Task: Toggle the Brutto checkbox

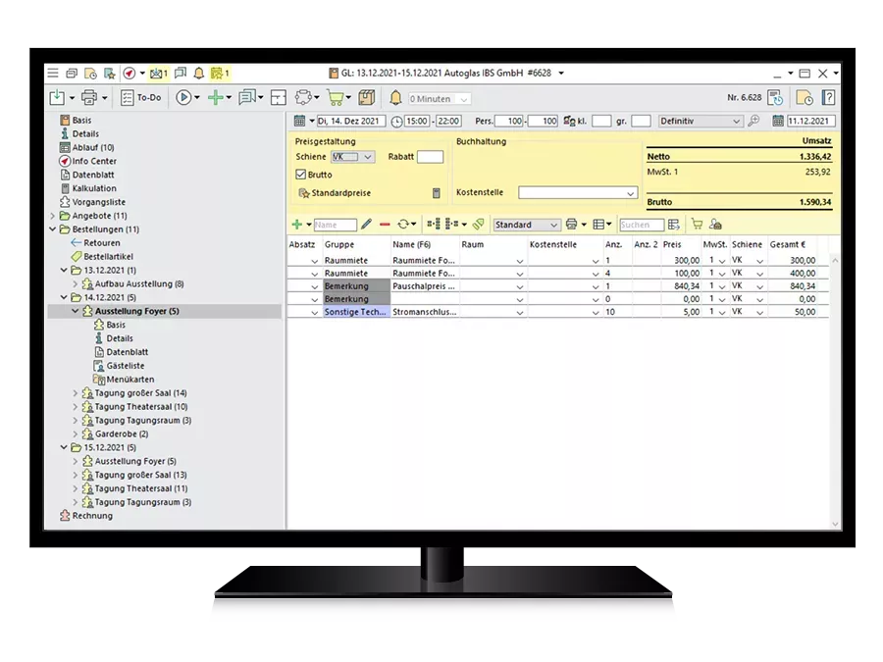Action: click(x=301, y=175)
